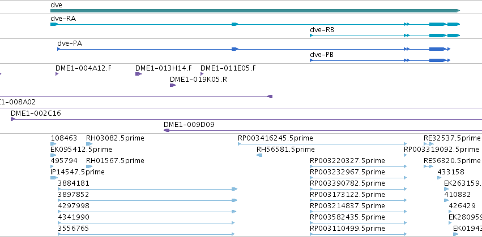Click the dve-PA protein label
Screen dimensions: 482x237
[70, 43]
